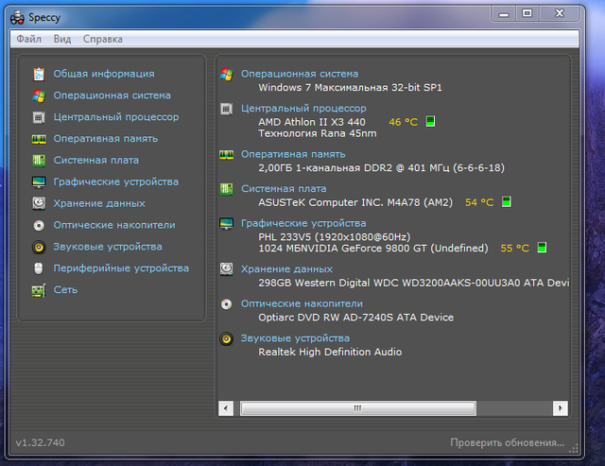
Task: Select Сеть in the sidebar
Action: pos(65,289)
